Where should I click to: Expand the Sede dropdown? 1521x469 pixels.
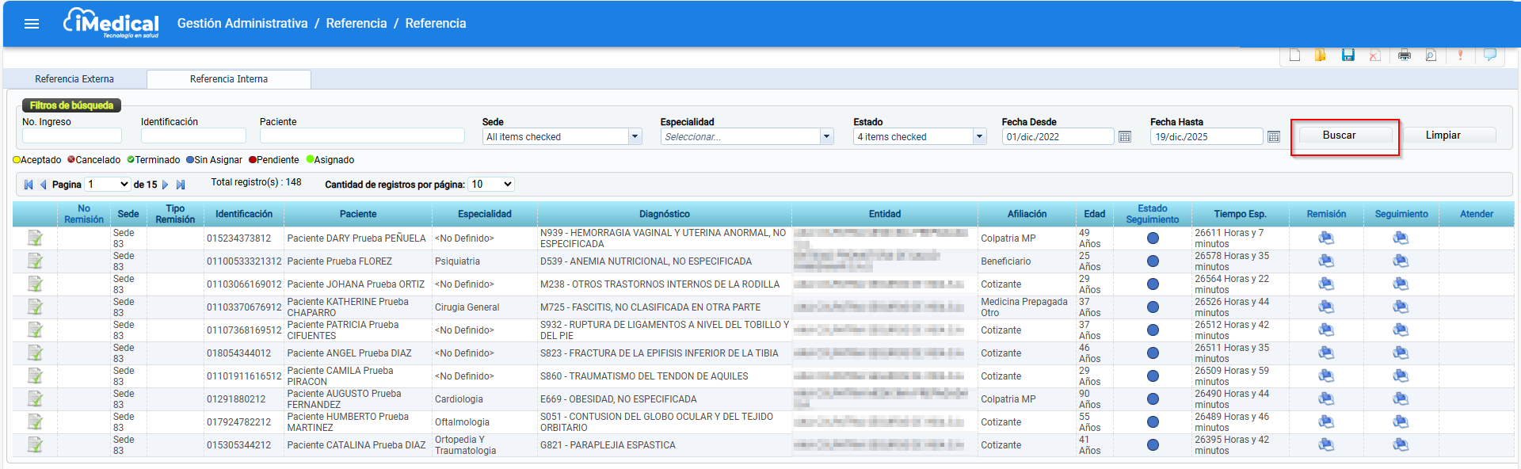tap(635, 136)
